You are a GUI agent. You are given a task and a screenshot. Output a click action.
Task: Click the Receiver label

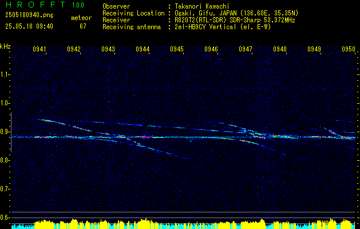tap(116, 20)
